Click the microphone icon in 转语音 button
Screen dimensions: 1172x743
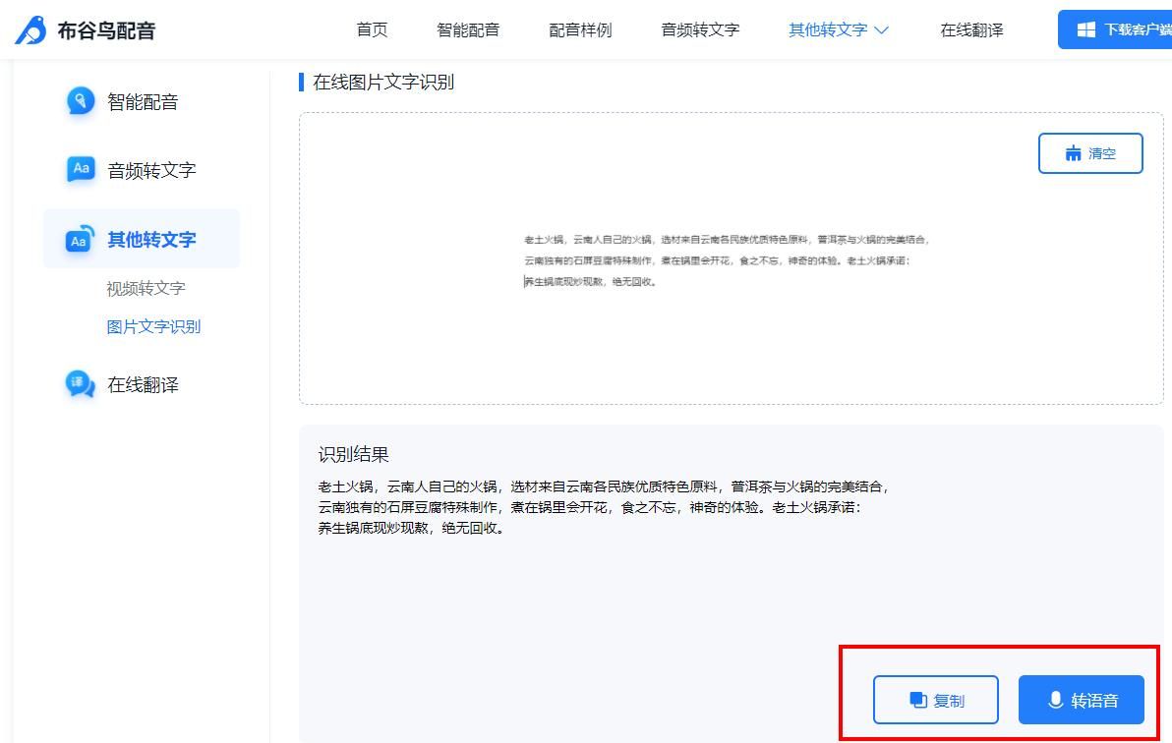pos(1055,700)
